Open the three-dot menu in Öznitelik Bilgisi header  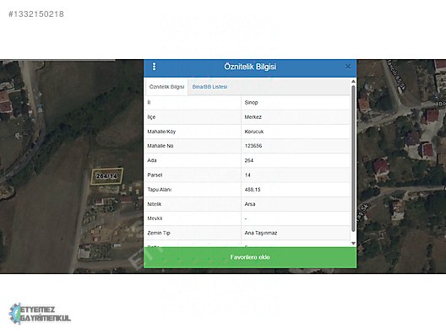tap(155, 67)
